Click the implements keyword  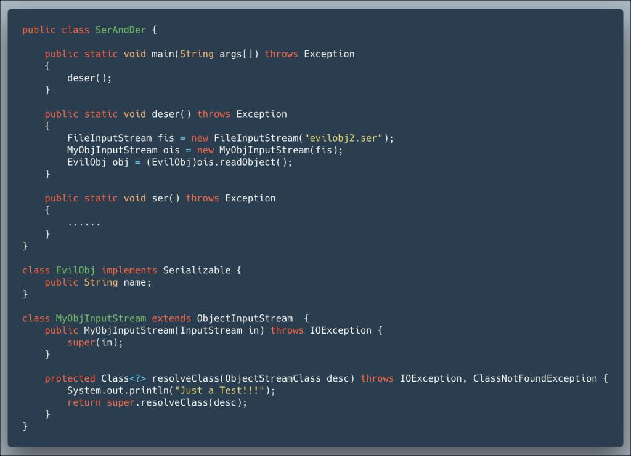pos(129,270)
